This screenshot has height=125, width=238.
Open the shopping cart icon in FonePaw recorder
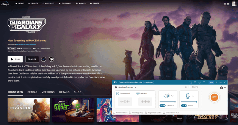191,82
